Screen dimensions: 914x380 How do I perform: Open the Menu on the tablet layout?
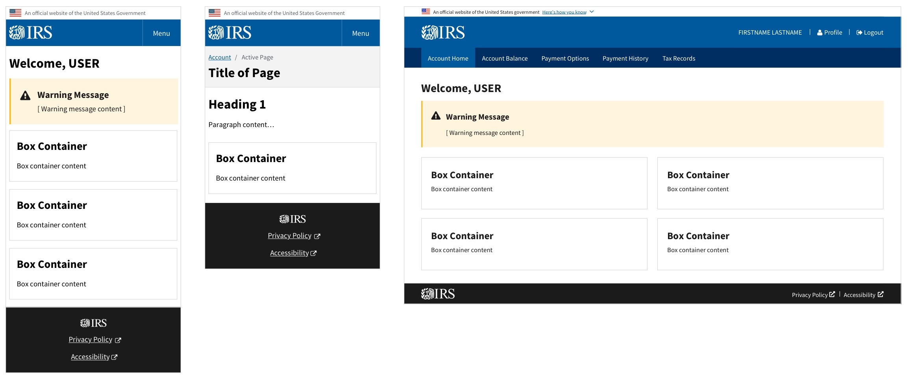361,33
